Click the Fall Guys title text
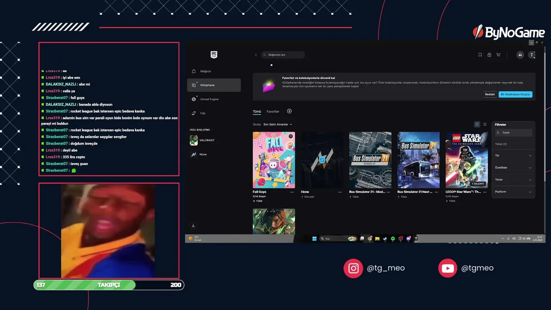 point(260,192)
